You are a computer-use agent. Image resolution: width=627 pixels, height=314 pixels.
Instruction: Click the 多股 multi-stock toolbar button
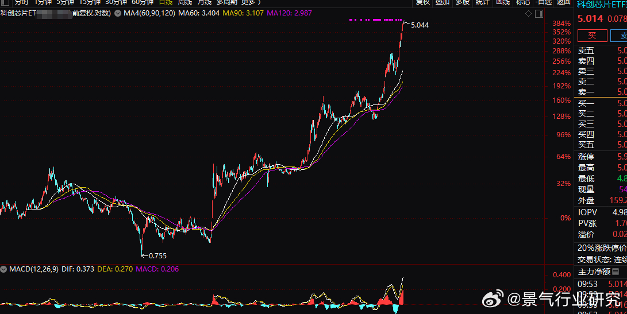pyautogui.click(x=463, y=2)
